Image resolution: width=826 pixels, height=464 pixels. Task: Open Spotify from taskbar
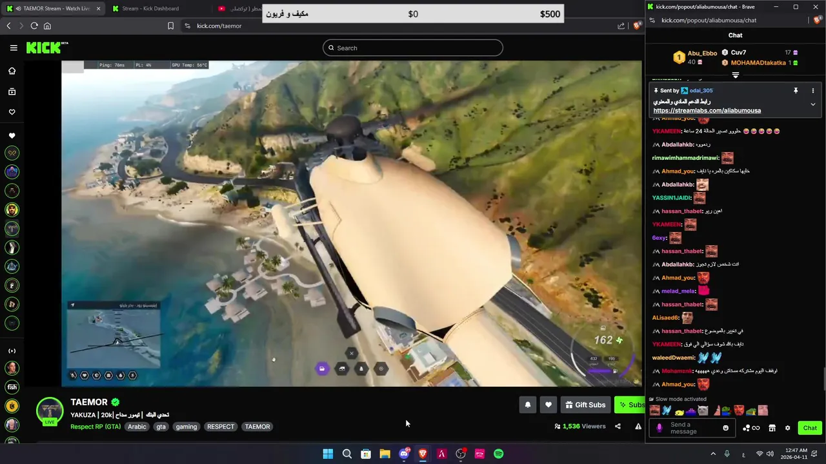[499, 454]
